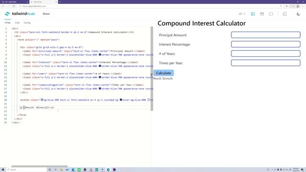The image size is (306, 172).
Task: Click the Cortana circle taskbar icon
Action: 50,170
